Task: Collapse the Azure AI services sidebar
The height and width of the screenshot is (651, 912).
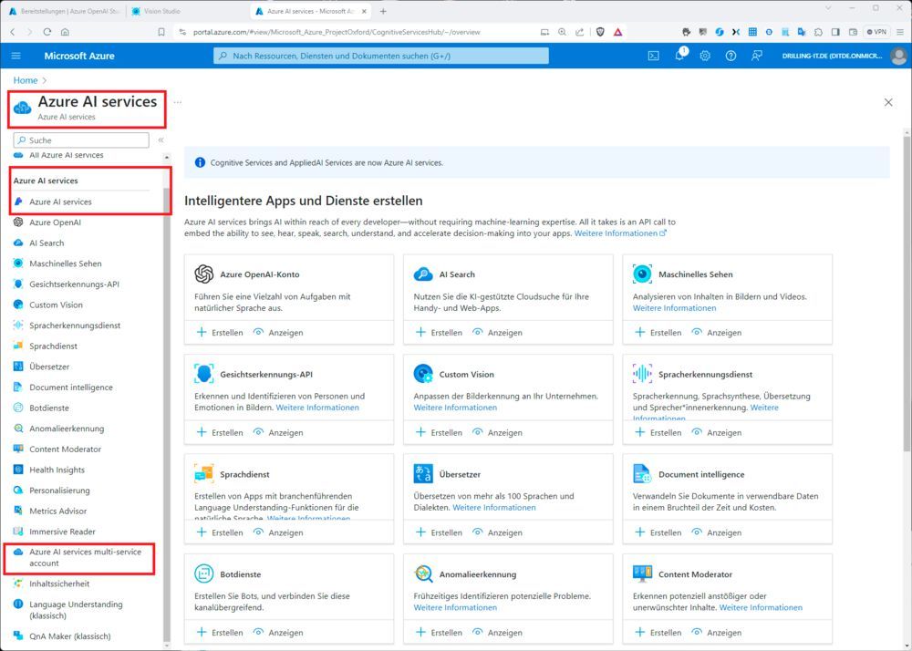Action: click(161, 139)
